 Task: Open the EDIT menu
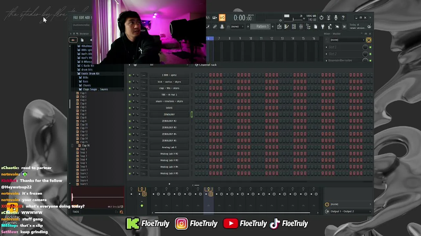[x=81, y=18]
